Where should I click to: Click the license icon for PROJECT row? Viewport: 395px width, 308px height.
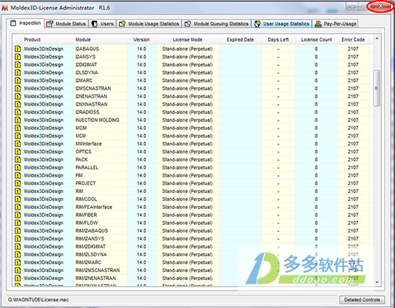17,183
